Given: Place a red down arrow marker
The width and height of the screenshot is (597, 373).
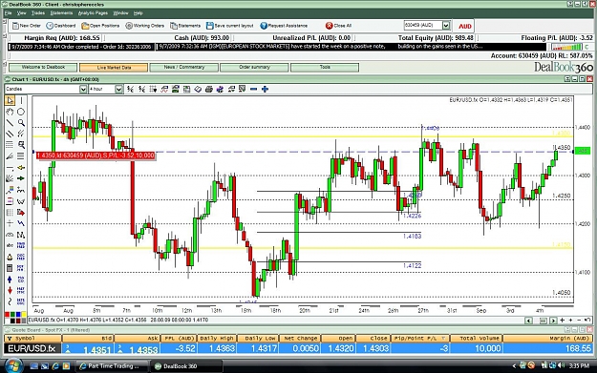Looking at the screenshot, I should point(10,291).
